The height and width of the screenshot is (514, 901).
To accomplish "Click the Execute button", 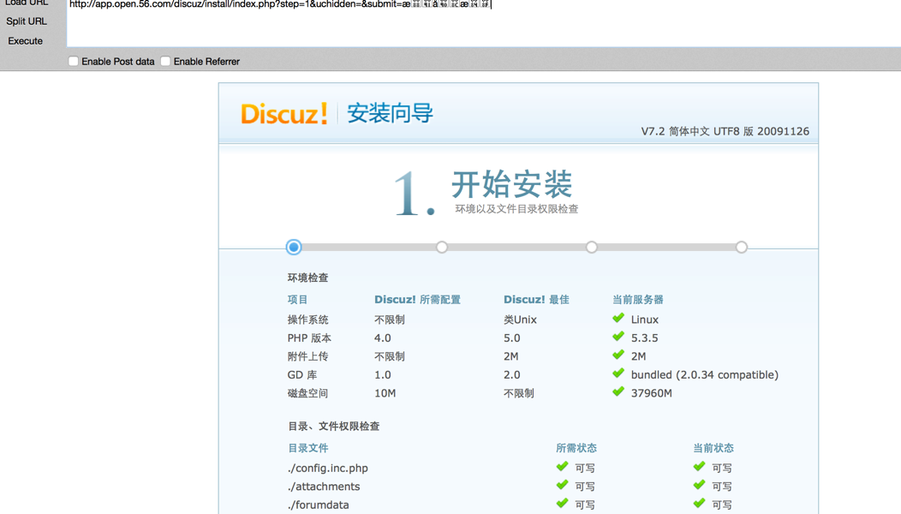I will (26, 41).
